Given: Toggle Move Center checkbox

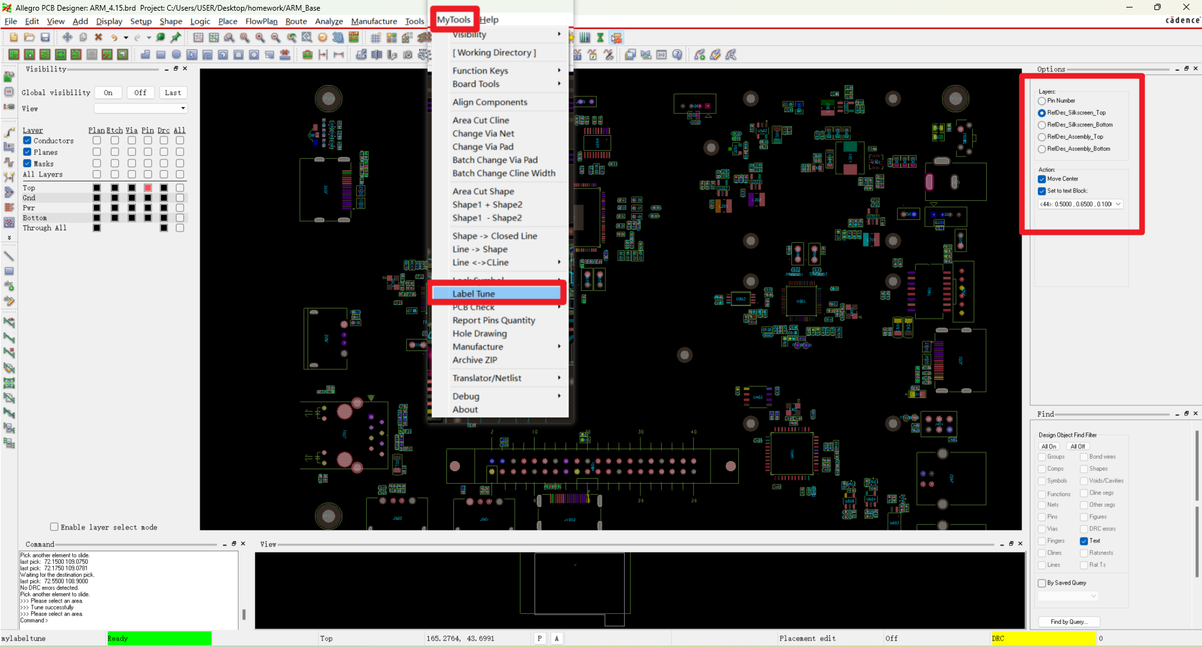Looking at the screenshot, I should click(x=1042, y=179).
